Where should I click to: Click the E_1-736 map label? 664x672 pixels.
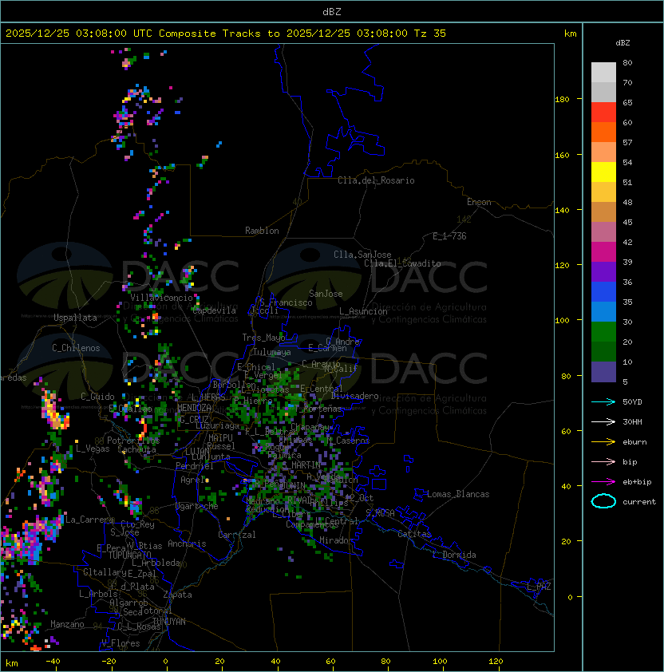449,236
